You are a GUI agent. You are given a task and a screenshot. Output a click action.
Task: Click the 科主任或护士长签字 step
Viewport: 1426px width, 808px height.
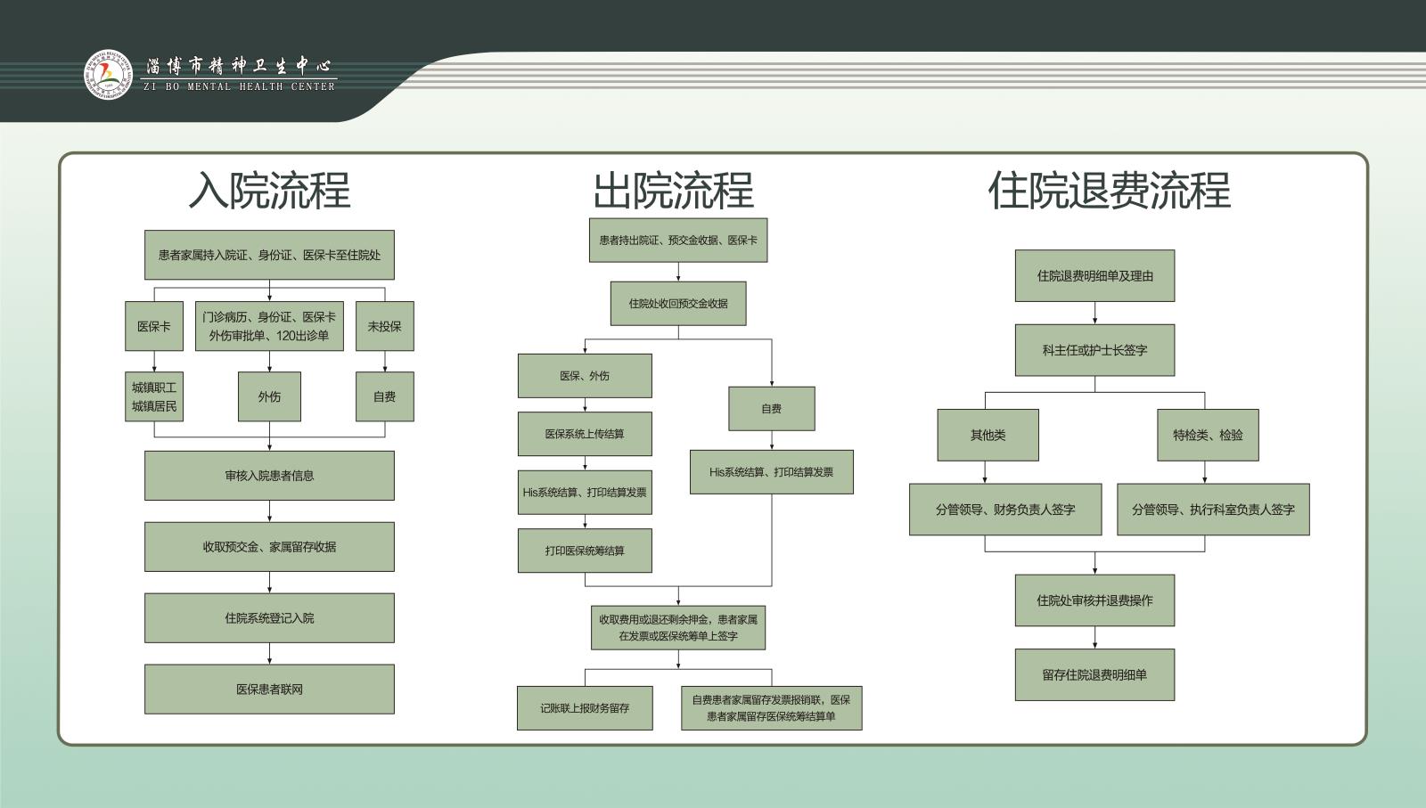pos(1094,350)
